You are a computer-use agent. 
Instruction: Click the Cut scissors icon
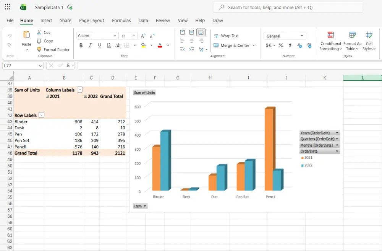[x=39, y=33]
